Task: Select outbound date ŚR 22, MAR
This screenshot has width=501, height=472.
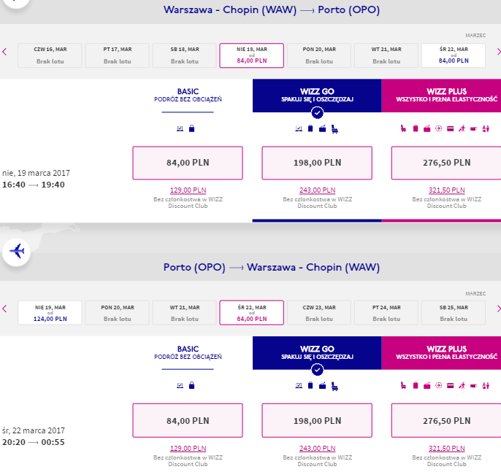Action: [454, 55]
